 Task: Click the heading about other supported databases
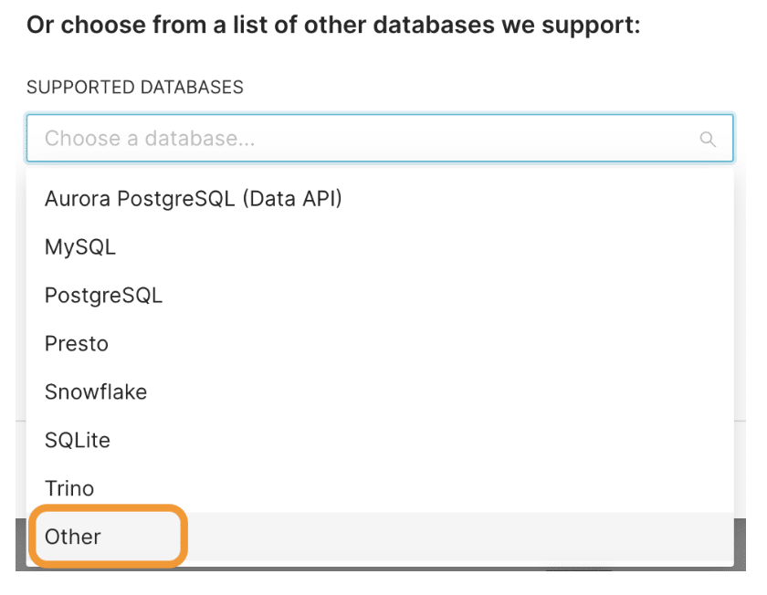333,25
